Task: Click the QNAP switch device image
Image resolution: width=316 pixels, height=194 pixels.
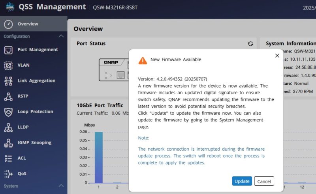Action: [x=114, y=70]
